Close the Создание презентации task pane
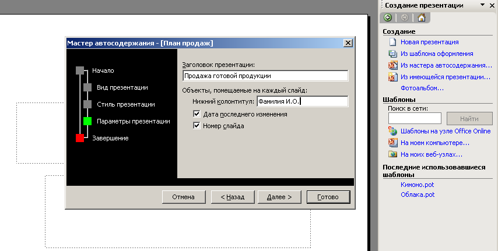Viewport: 498px width, 251px height. [492, 5]
